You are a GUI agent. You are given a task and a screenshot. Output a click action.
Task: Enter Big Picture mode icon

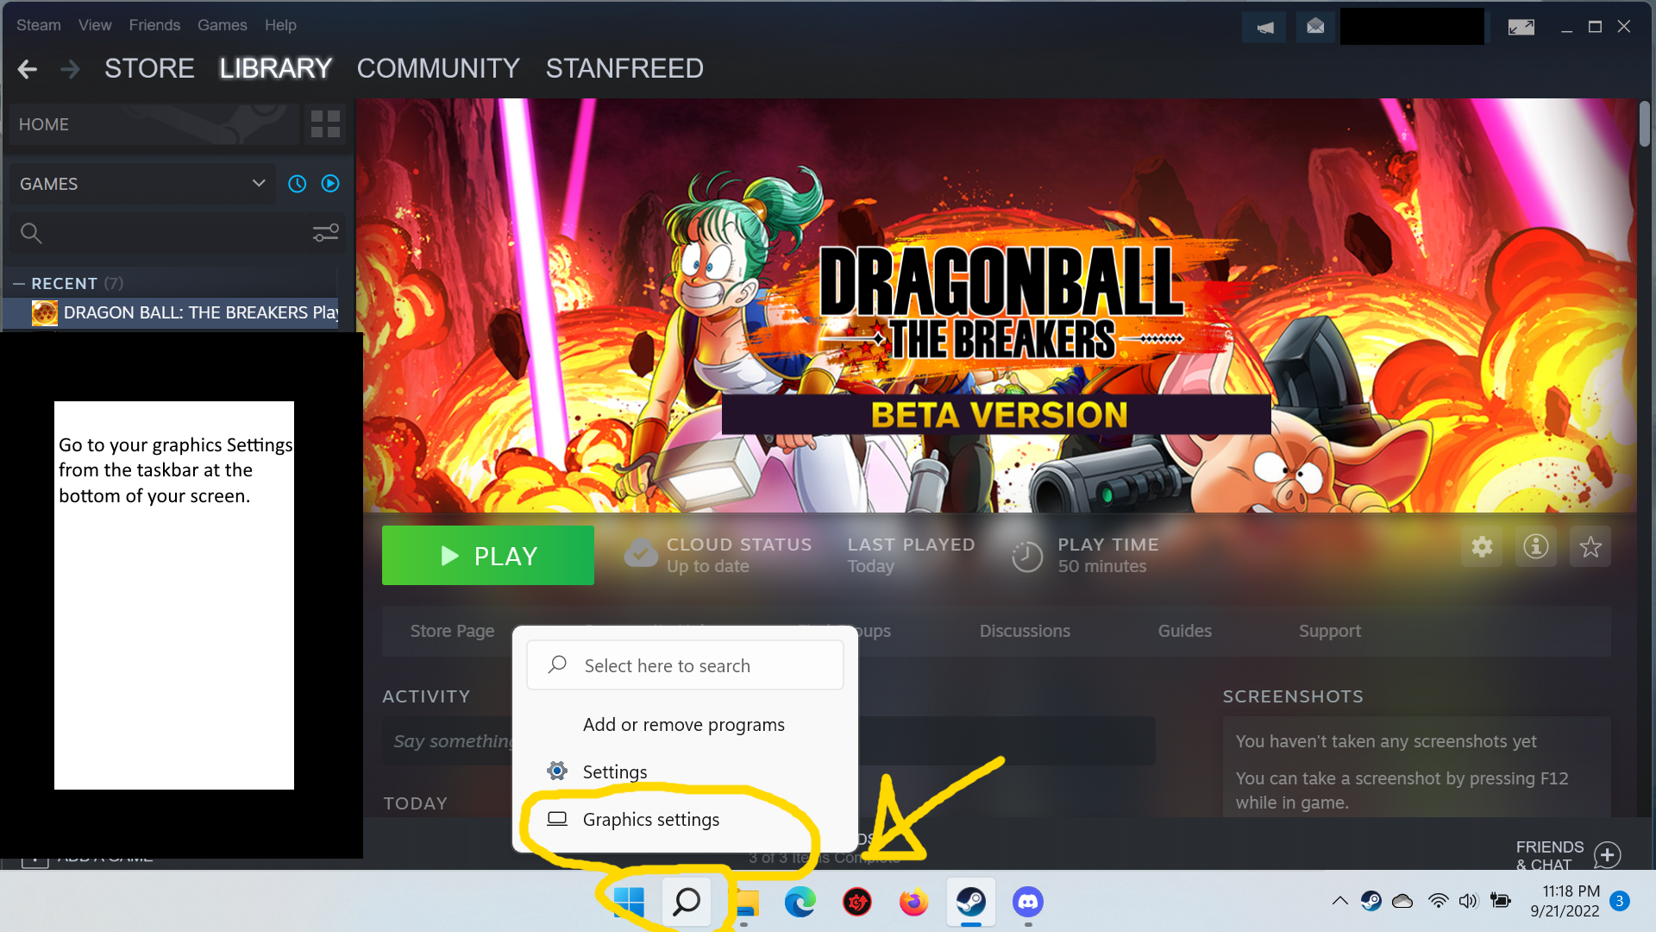(1521, 27)
